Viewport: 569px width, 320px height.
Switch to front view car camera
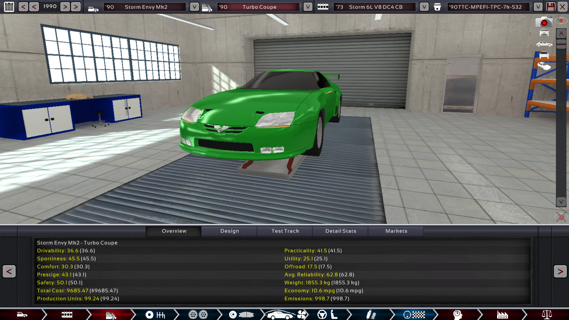click(x=544, y=33)
